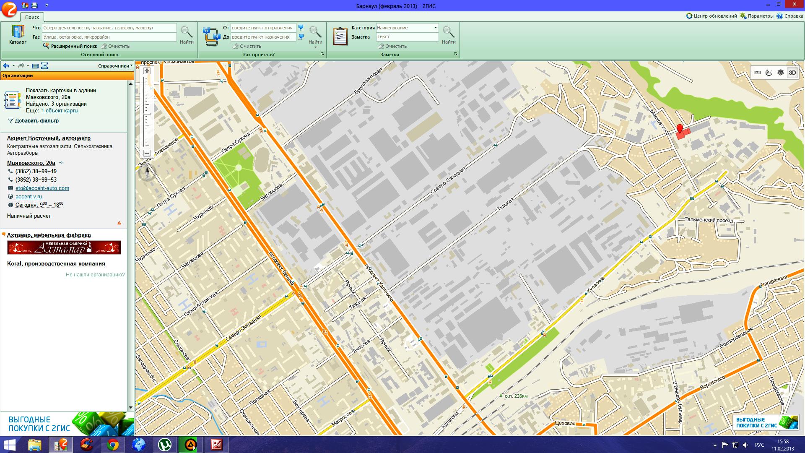Open the accent-v.ru website link
The width and height of the screenshot is (805, 453).
[29, 196]
